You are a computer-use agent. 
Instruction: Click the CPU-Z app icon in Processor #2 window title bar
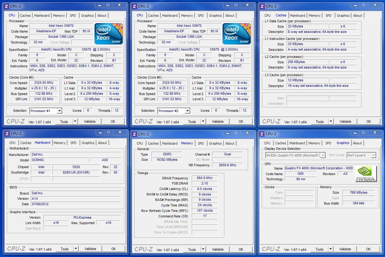pos(135,6)
